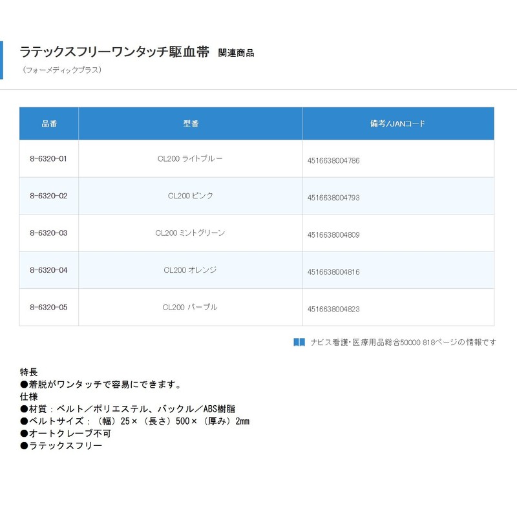Click JAN code 4516638004786

point(333,161)
